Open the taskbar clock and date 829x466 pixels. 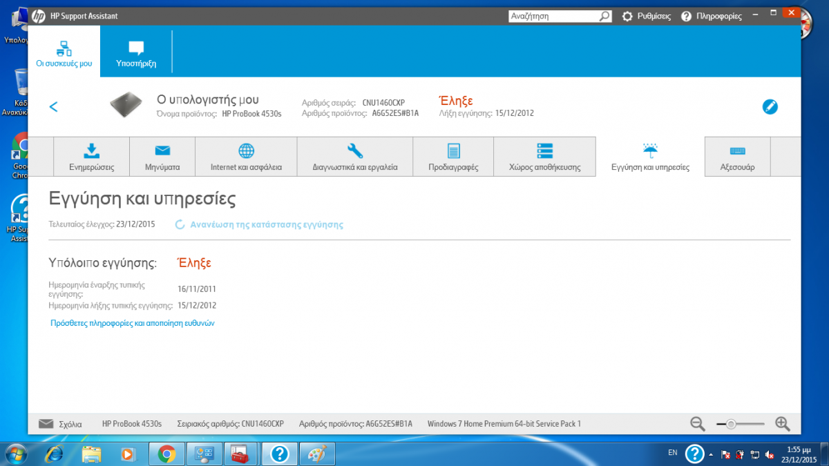[798, 454]
